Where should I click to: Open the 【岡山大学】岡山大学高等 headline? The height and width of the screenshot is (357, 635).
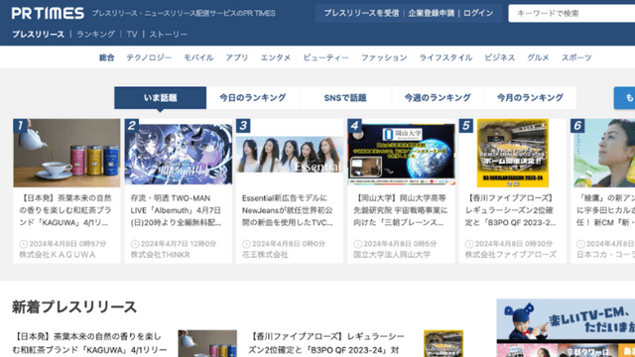[400, 210]
